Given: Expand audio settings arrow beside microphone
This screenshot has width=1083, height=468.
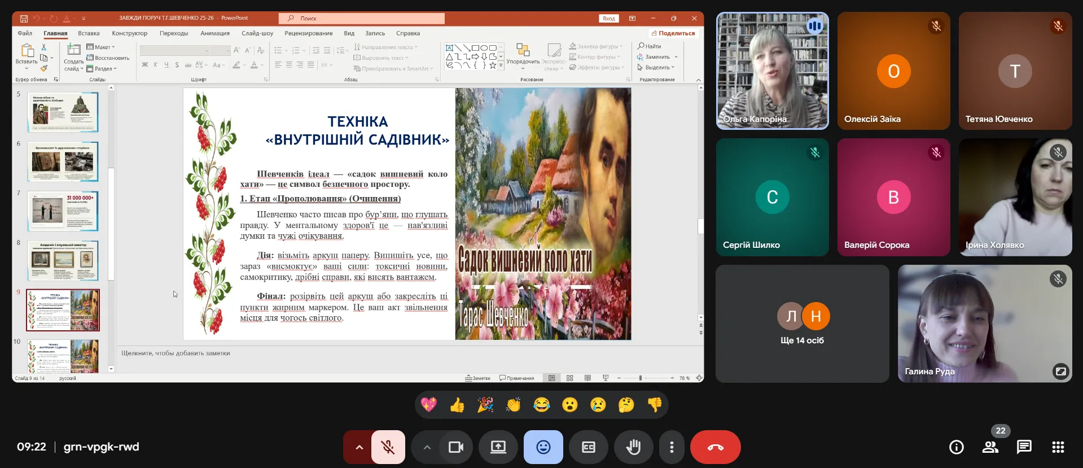Looking at the screenshot, I should click(359, 447).
